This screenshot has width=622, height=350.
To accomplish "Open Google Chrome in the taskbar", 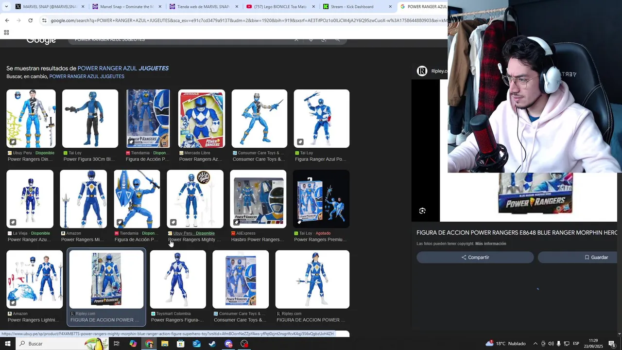I will pyautogui.click(x=149, y=344).
